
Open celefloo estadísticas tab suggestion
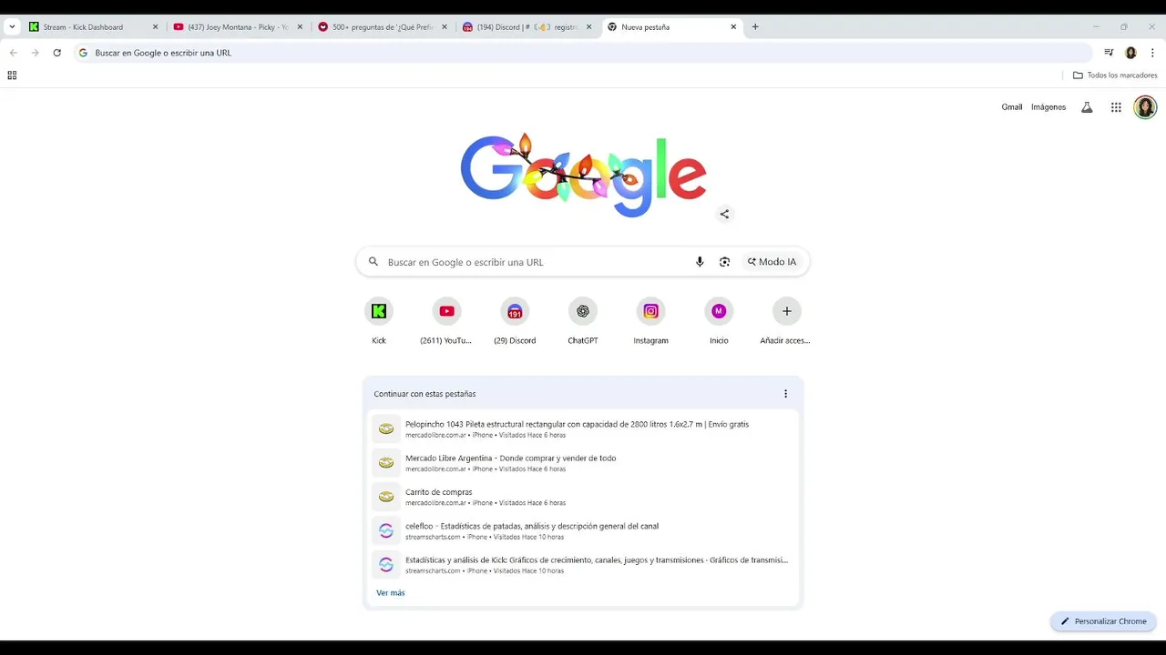tap(583, 530)
